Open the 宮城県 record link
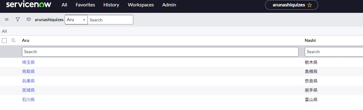363x110 pixels. [x=28, y=90]
